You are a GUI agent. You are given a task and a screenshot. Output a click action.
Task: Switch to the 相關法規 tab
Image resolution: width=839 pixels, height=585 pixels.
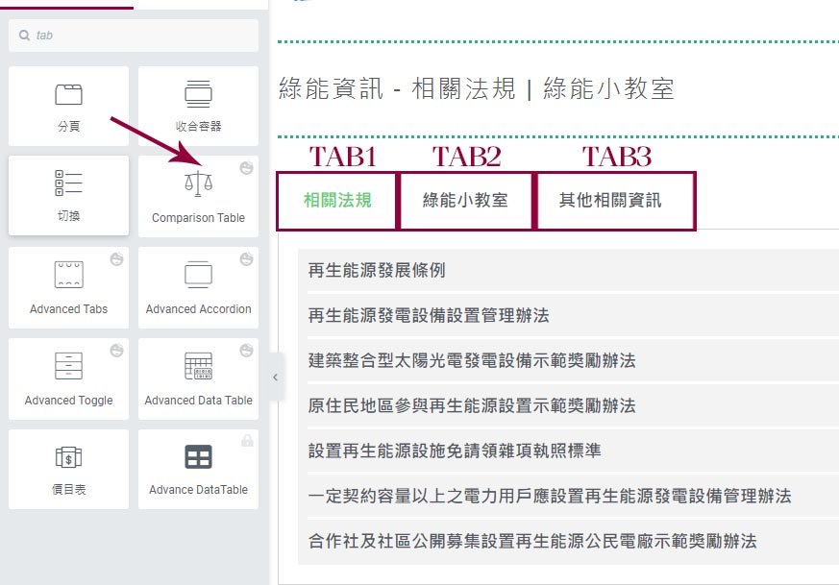coord(337,201)
